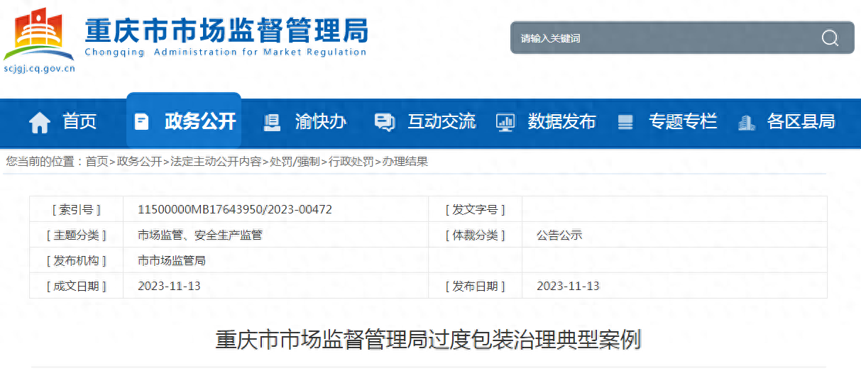This screenshot has width=861, height=378.
Task: Click the 重庆市市场监督管理局 site title
Action: tap(226, 29)
